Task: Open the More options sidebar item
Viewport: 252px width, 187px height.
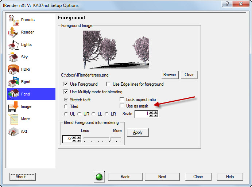Action: [x=13, y=119]
